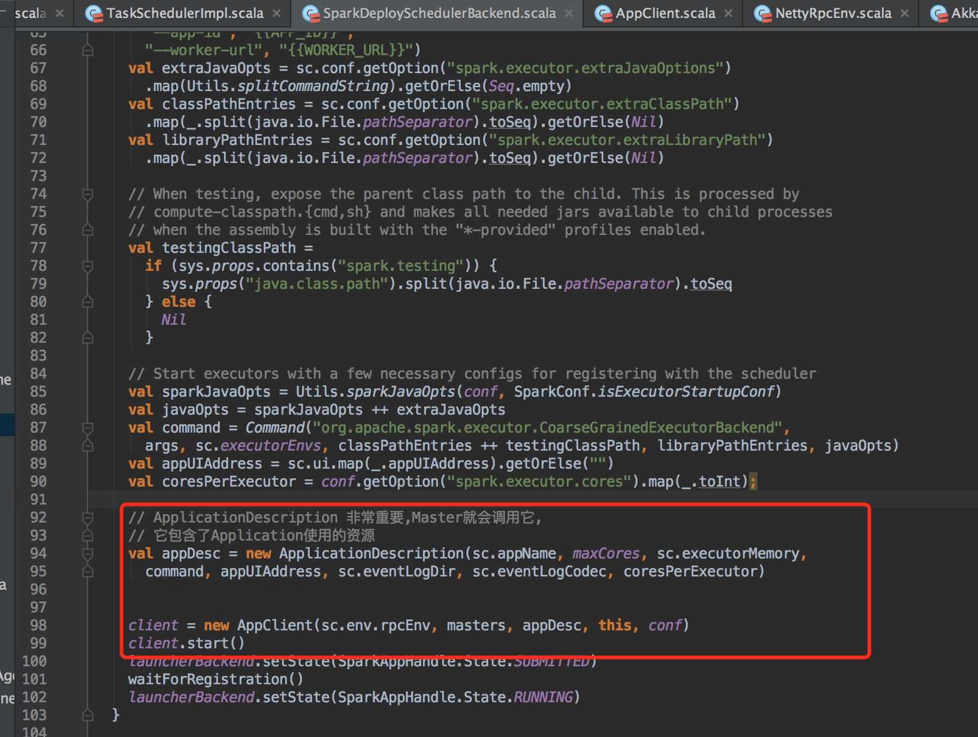Click the underlined 'toSeq' on line 70
978x737 pixels.
coord(509,122)
